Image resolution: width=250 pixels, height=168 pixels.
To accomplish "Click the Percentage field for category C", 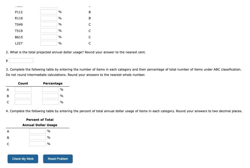I will point(50,102).
